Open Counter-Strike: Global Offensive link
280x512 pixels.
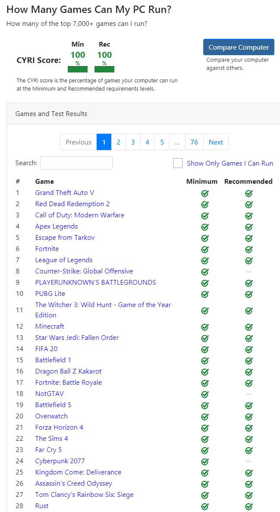click(84, 271)
